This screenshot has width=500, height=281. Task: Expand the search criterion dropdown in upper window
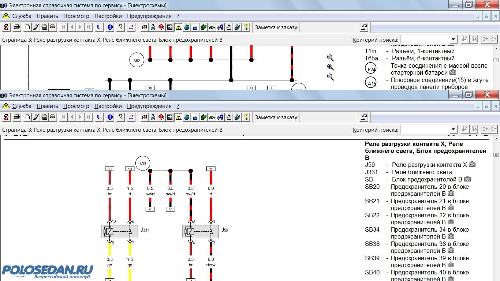tap(454, 39)
